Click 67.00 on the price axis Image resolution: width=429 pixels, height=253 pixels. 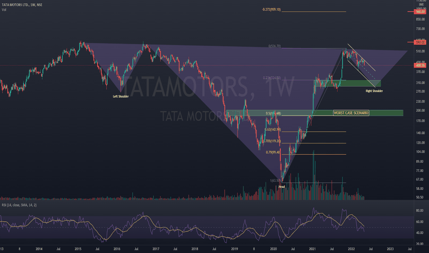pyautogui.click(x=421, y=179)
